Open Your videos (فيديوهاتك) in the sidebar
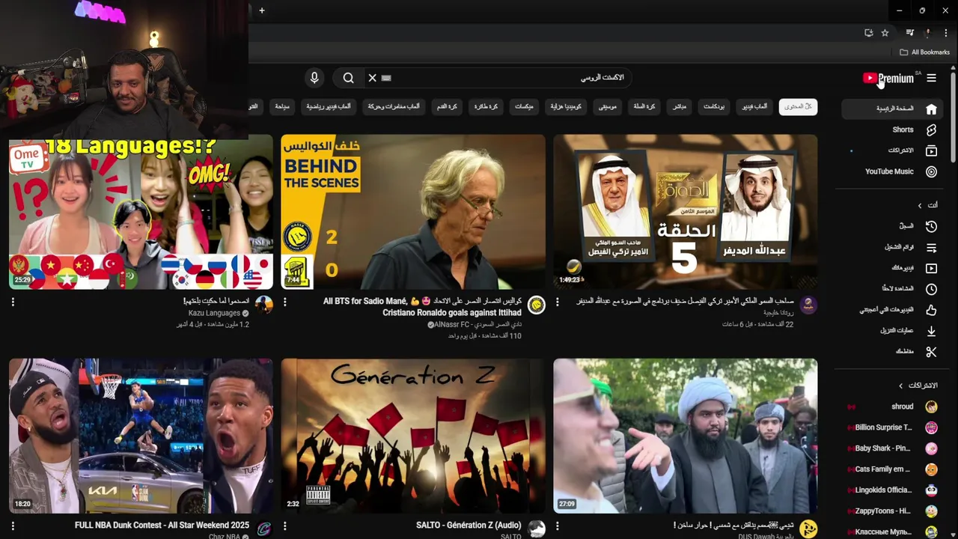958x539 pixels. pyautogui.click(x=892, y=268)
